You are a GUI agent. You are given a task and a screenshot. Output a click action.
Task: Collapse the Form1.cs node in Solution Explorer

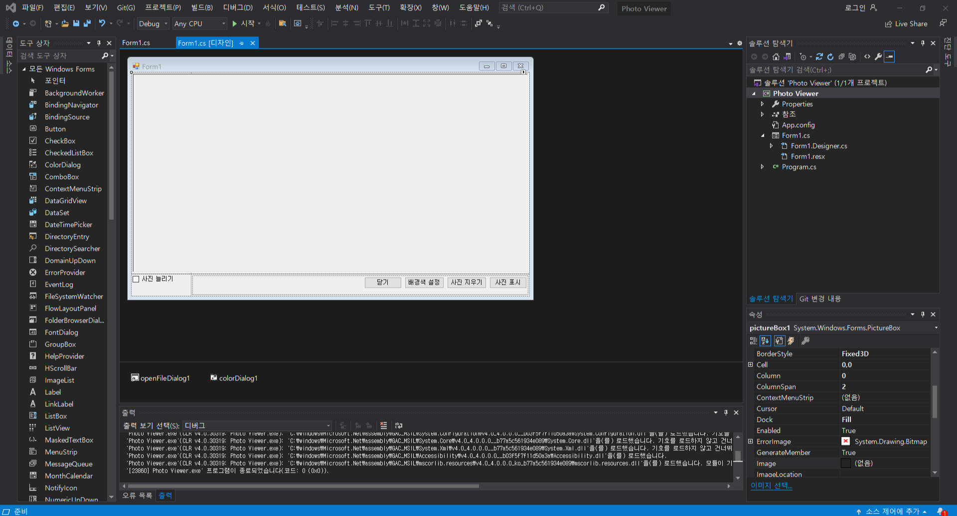point(762,136)
